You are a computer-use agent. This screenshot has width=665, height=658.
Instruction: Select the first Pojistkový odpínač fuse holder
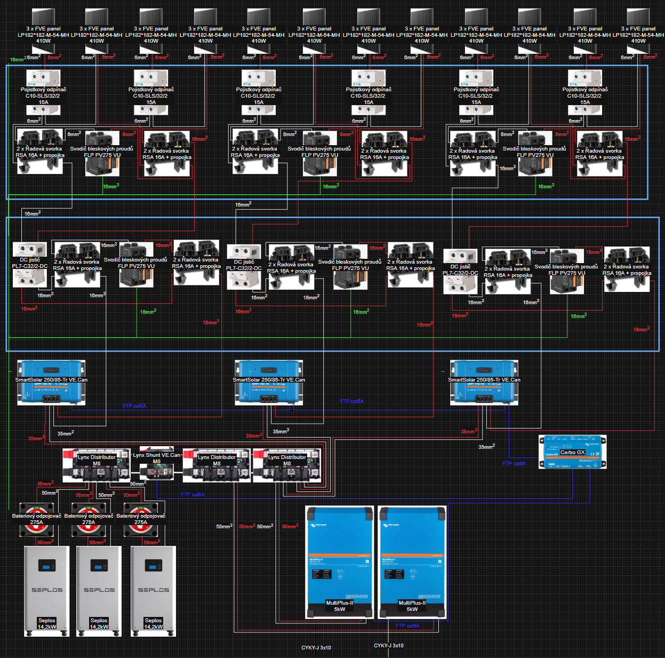pos(43,92)
